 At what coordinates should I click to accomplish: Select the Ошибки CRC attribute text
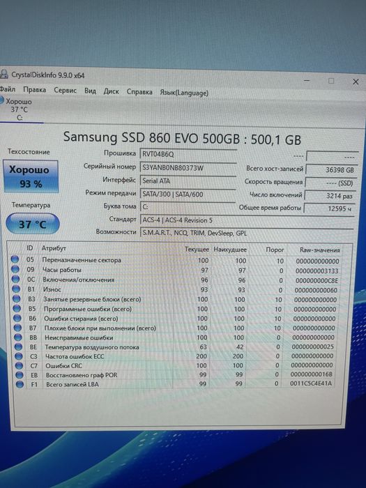(64, 366)
